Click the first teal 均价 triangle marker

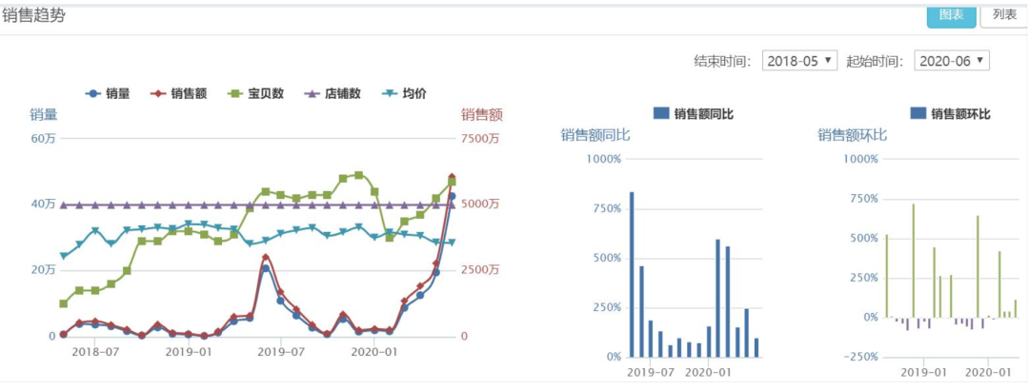point(64,256)
